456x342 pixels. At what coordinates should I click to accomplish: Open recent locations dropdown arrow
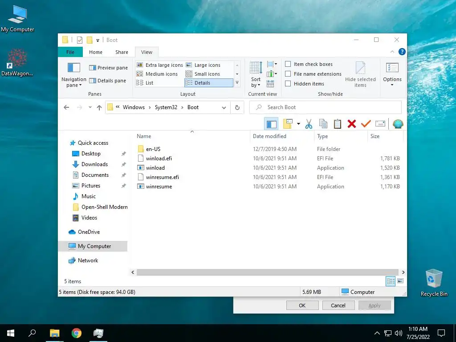(90, 107)
